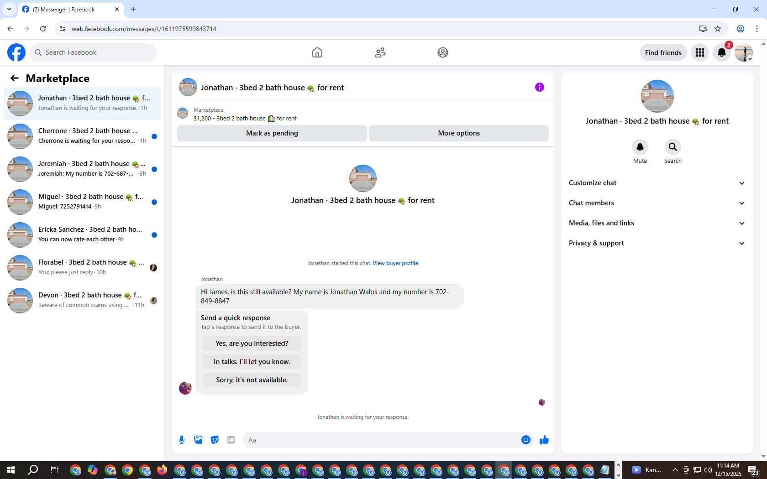Go back from Marketplace chats list
Image resolution: width=767 pixels, height=479 pixels.
[x=15, y=78]
